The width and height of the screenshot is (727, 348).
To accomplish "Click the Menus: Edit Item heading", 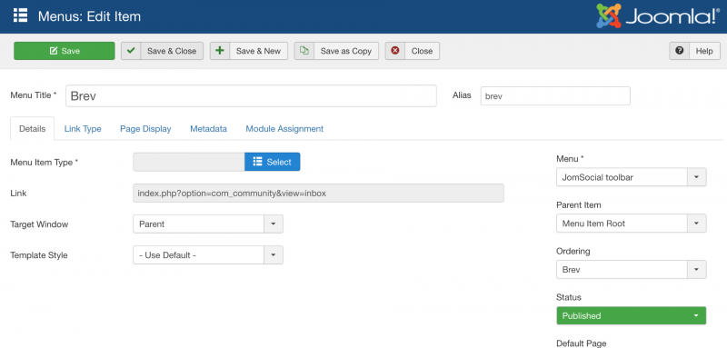I will click(x=89, y=16).
